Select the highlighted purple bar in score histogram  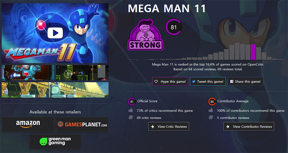coord(253,52)
